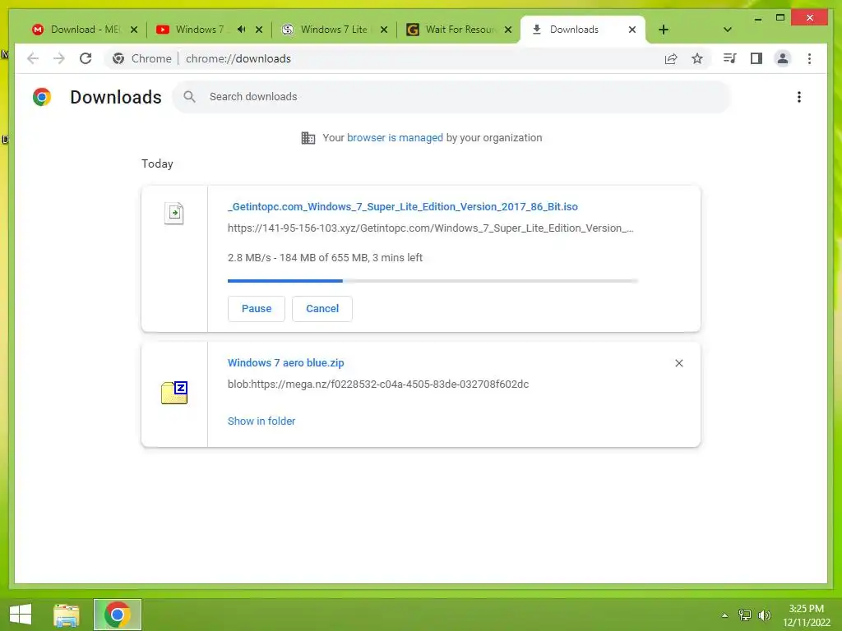842x631 pixels.
Task: Open the profile avatar menu
Action: coord(783,58)
